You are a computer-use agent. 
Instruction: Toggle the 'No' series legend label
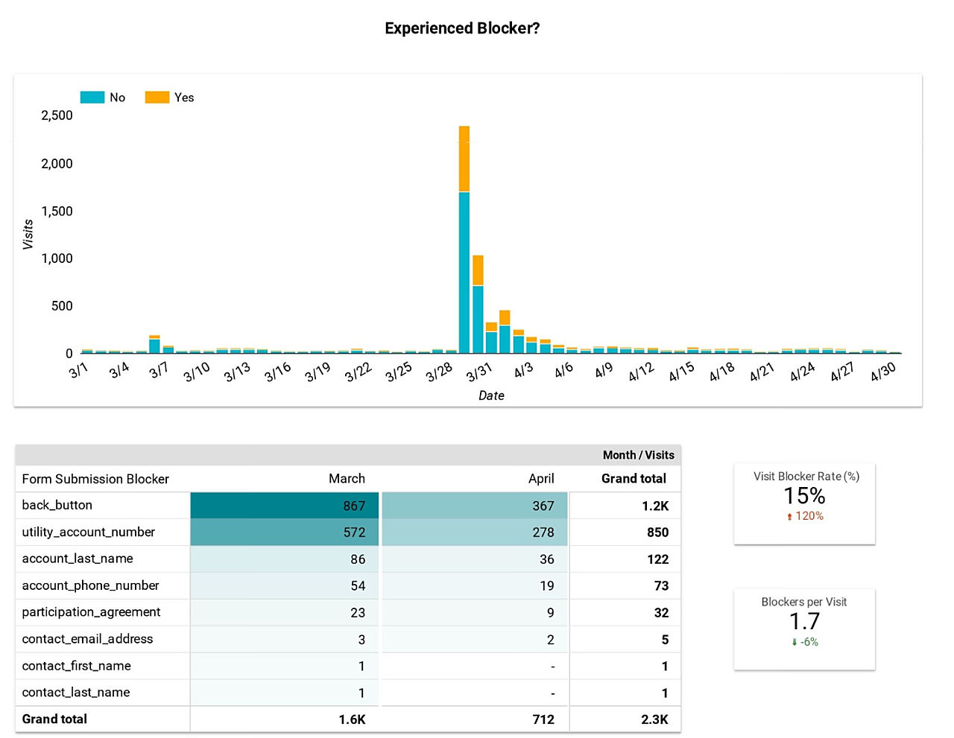(117, 98)
